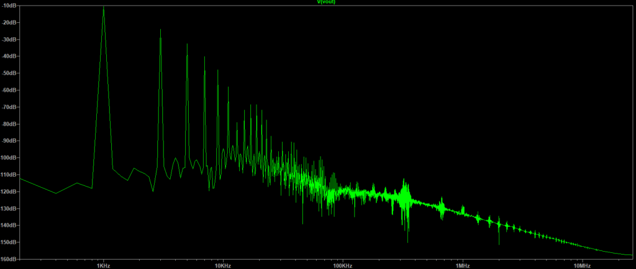Select the -130dB vertical axis label
The height and width of the screenshot is (269, 636).
9,209
